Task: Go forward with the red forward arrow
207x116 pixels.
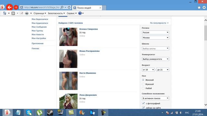Action: click(x=16, y=7)
